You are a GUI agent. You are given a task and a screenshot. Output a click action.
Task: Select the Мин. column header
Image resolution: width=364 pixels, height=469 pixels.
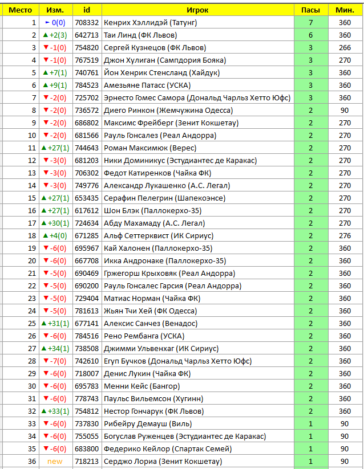345,10
